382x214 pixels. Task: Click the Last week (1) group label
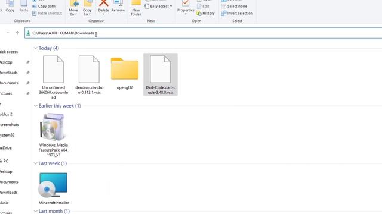click(x=53, y=163)
